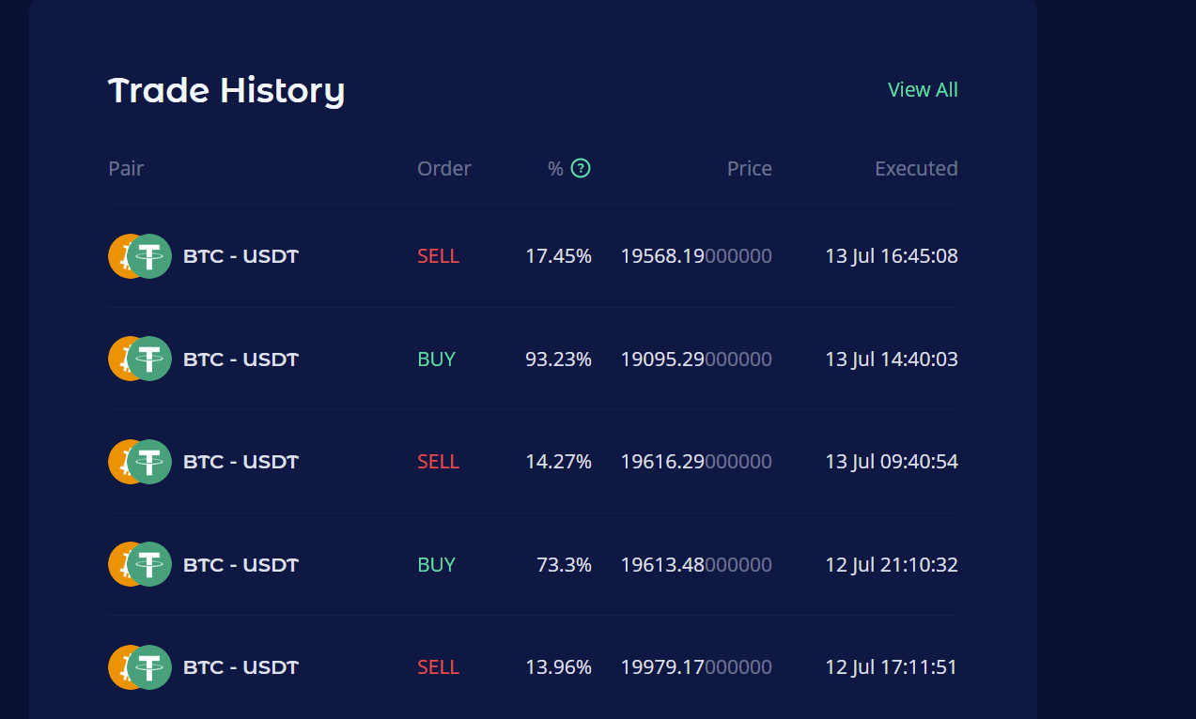Click the price 19979.17 value
Screen dimensions: 1196x719
point(696,667)
